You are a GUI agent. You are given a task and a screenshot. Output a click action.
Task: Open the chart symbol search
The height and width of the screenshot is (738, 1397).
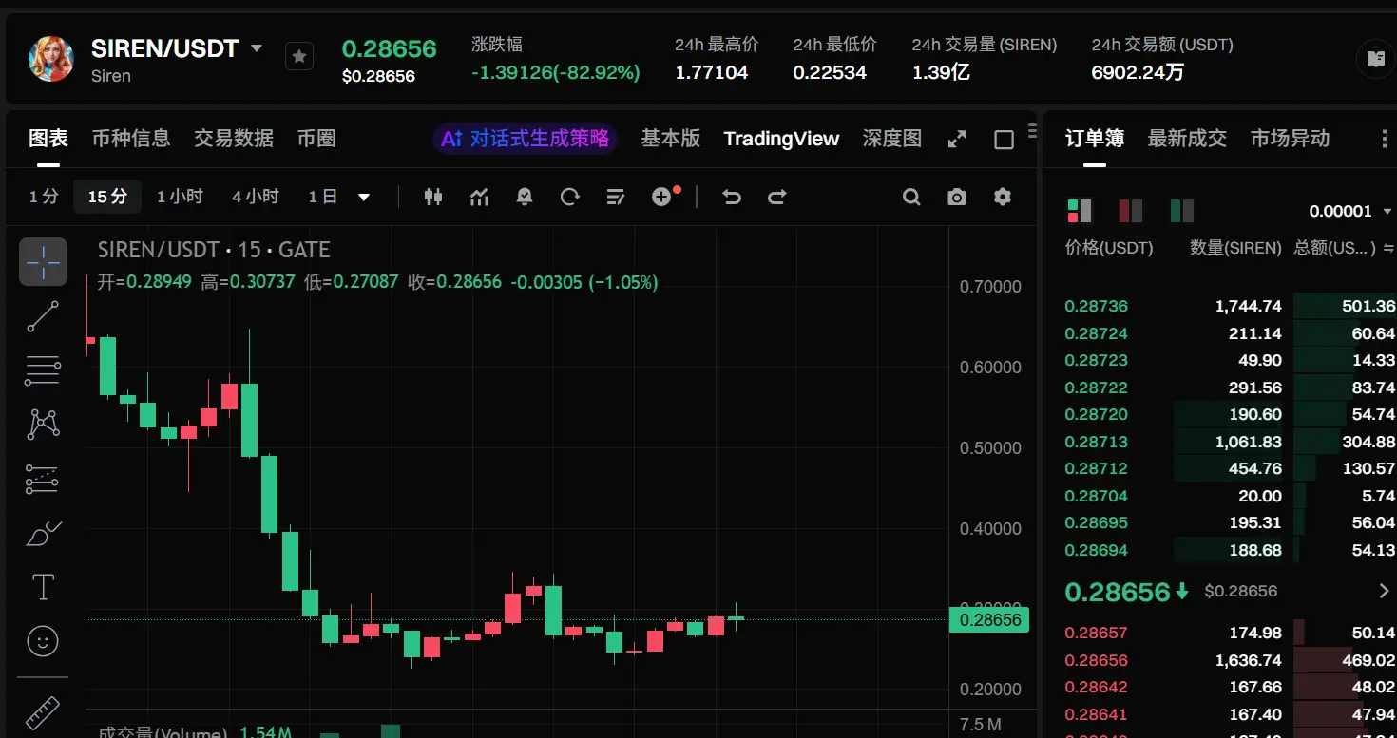911,197
